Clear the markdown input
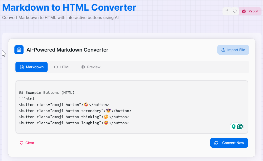The image size is (263, 161). tap(27, 143)
